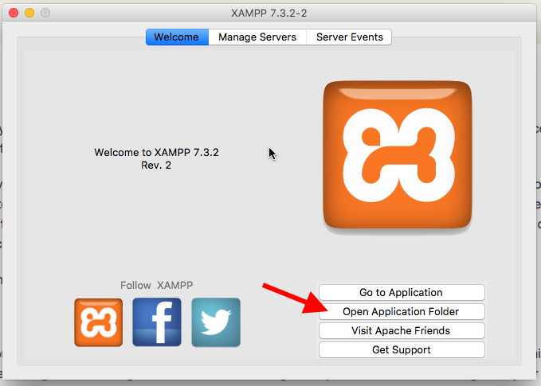
Task: Click the Get Support button
Action: coord(402,350)
